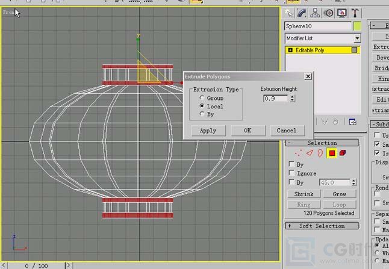The image size is (389, 269).
Task: Click the Grow selection button
Action: [x=340, y=194]
